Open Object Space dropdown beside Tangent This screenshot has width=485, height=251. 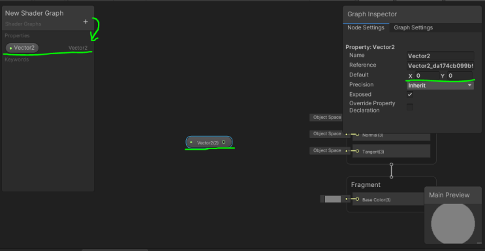(x=327, y=150)
